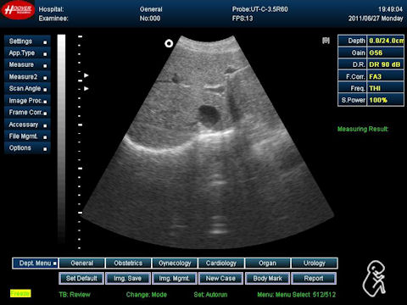Click the grayscale gradient bar
Viewport: 407px width, 305px height.
pos(61,138)
